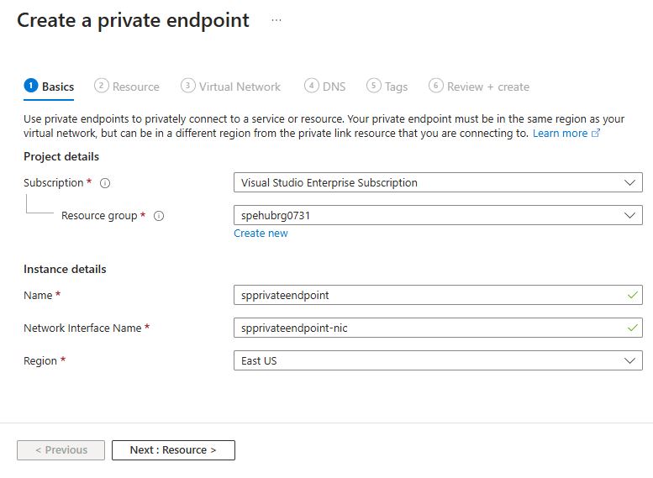
Task: Open the ellipsis menu beside the page title
Action: tap(276, 20)
